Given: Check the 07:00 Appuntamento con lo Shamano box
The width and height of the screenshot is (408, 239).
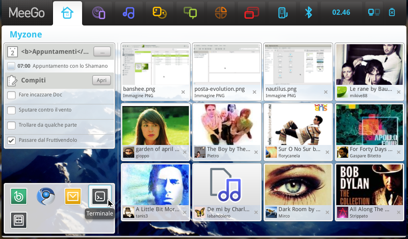Looking at the screenshot, I should [x=11, y=66].
